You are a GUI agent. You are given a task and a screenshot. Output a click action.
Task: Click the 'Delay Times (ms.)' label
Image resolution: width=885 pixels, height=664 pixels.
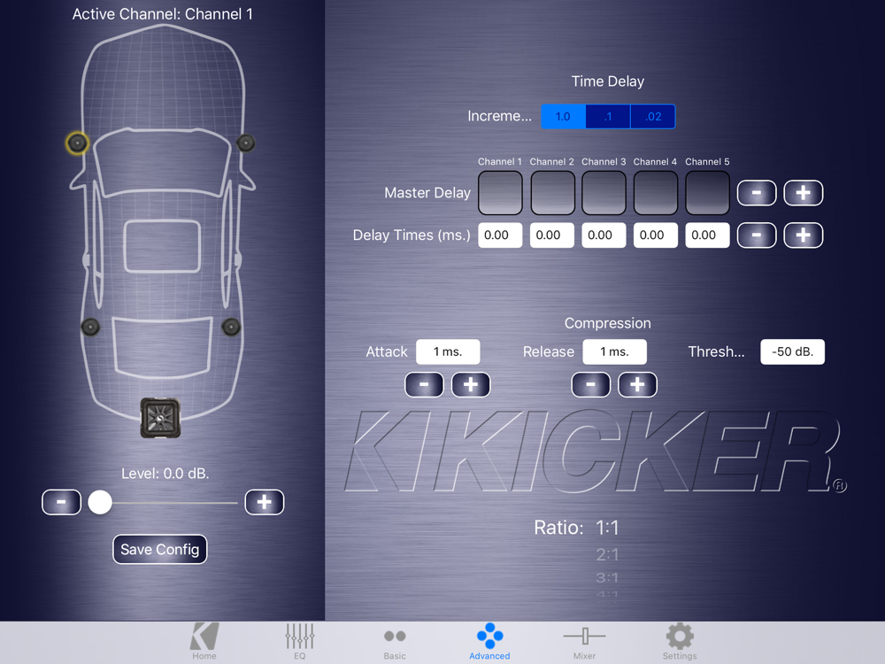pyautogui.click(x=412, y=235)
